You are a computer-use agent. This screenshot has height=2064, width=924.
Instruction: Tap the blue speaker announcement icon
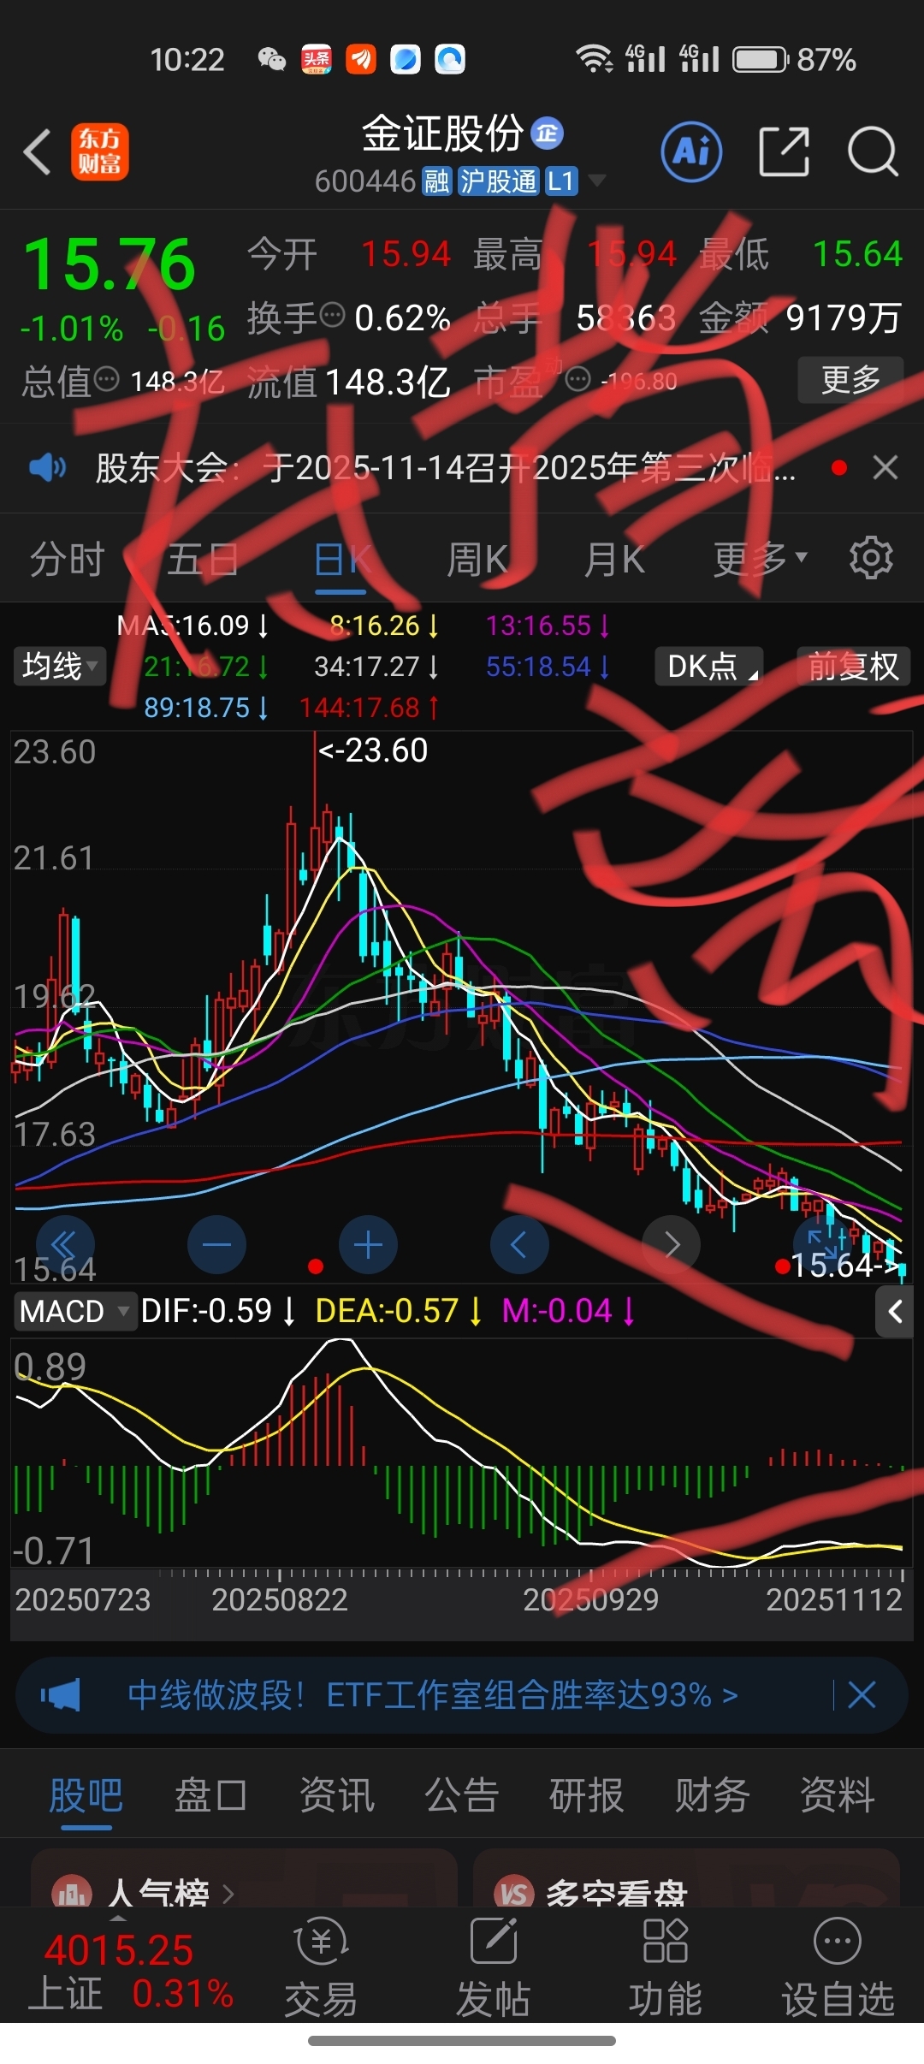[47, 467]
